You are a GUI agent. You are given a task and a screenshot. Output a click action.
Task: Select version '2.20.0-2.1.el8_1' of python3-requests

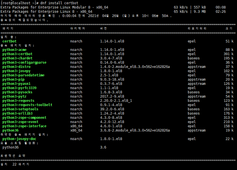click(x=116, y=101)
